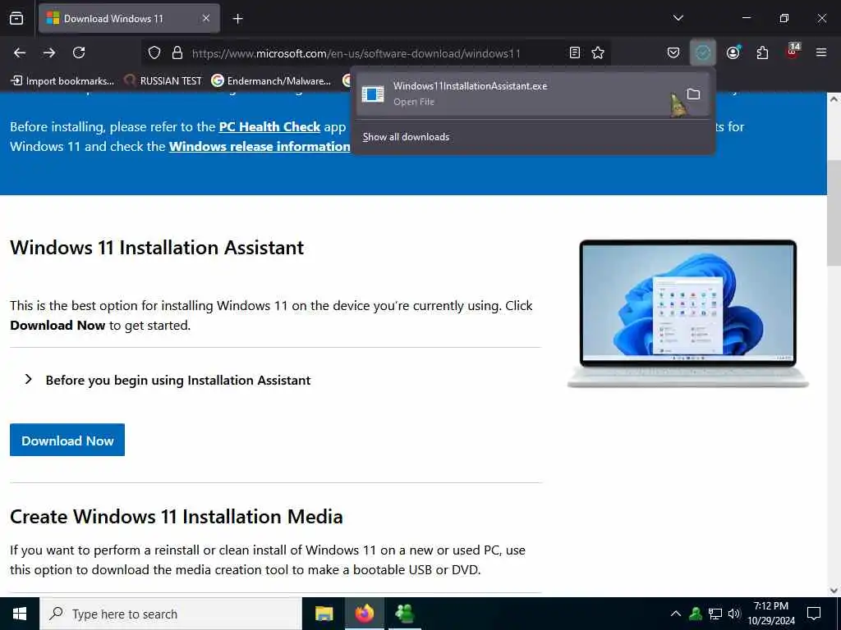The height and width of the screenshot is (630, 841).
Task: Go back one page
Action: (20, 52)
